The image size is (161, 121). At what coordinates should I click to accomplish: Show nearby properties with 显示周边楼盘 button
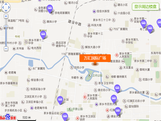[145, 6]
